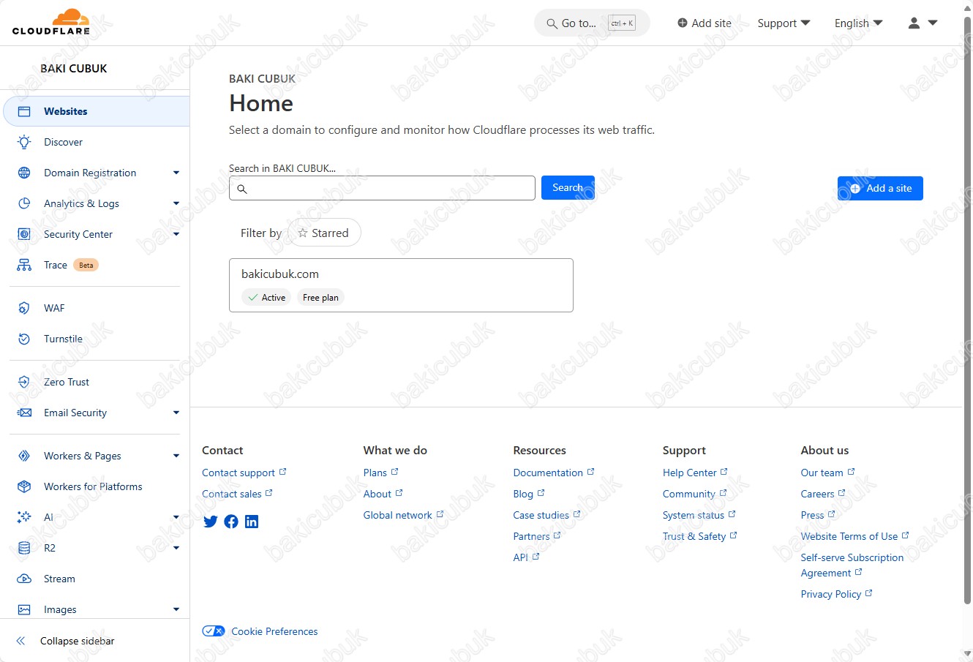Click the Websites sidebar icon
The height and width of the screenshot is (662, 973).
pyautogui.click(x=24, y=111)
